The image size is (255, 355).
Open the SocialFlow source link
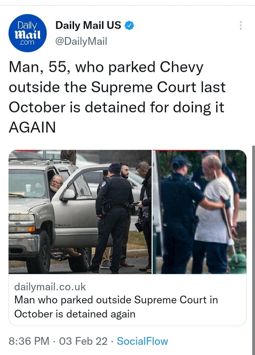[142, 341]
